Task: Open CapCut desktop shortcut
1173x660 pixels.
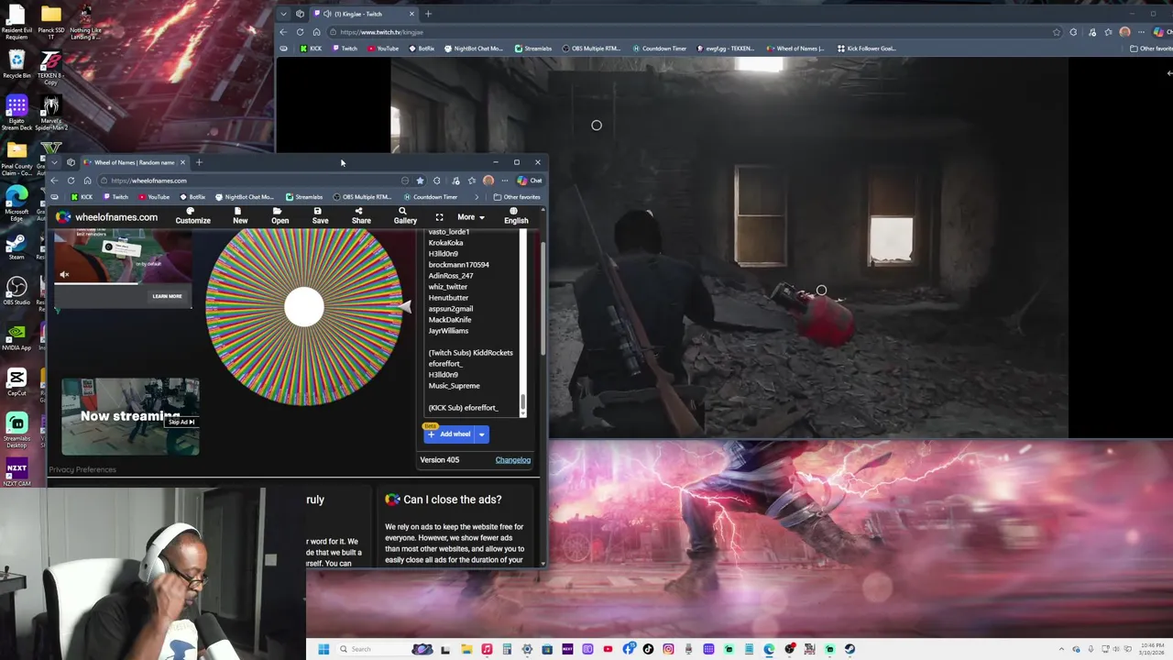Action: [x=16, y=382]
